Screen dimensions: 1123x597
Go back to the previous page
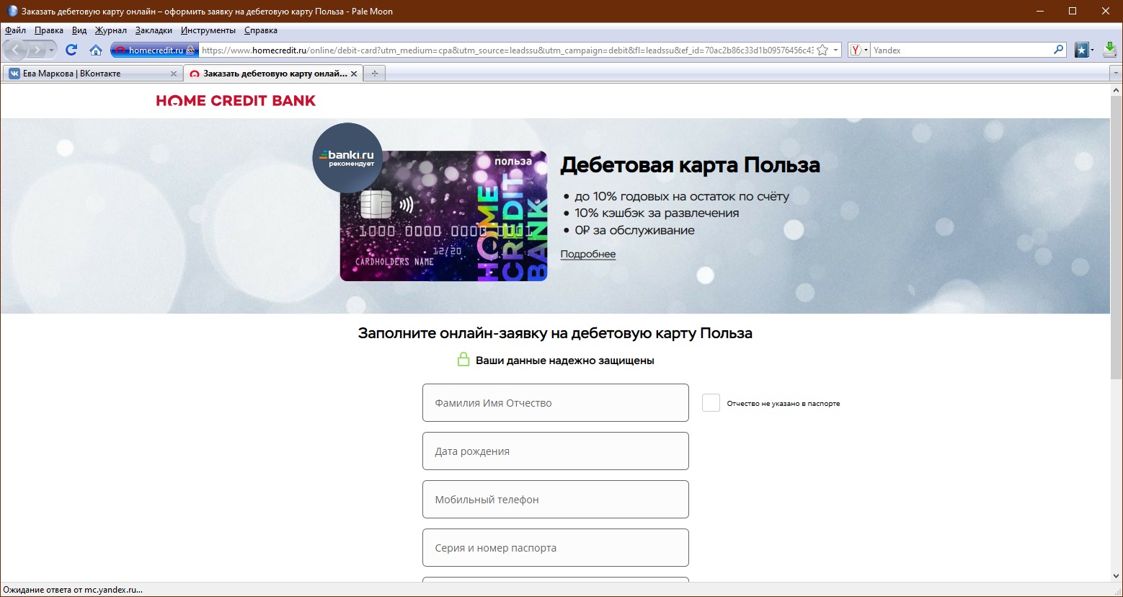(x=16, y=50)
